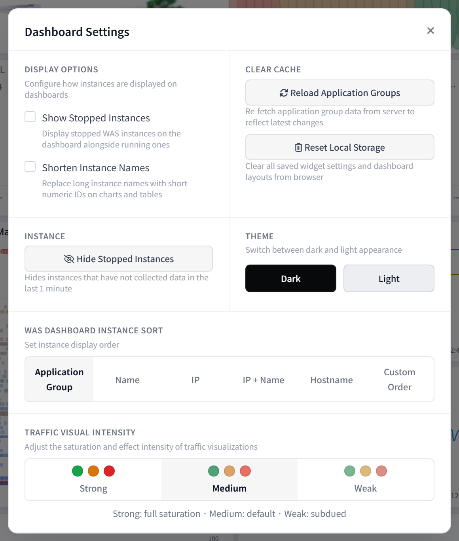Switch theme to Light

click(389, 278)
